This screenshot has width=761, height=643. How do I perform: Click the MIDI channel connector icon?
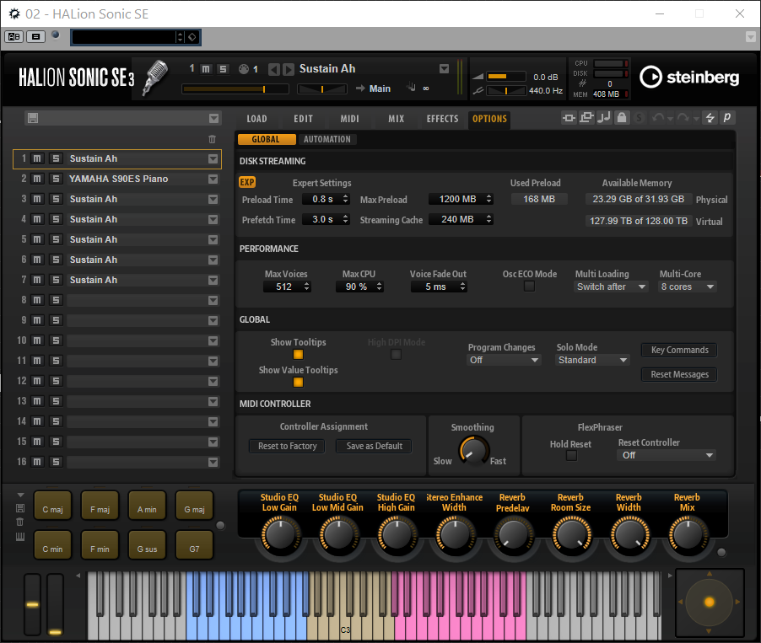pos(244,69)
